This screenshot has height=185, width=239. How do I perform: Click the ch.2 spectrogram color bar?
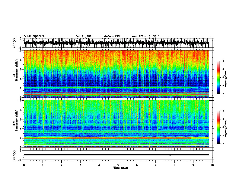(x=218, y=127)
